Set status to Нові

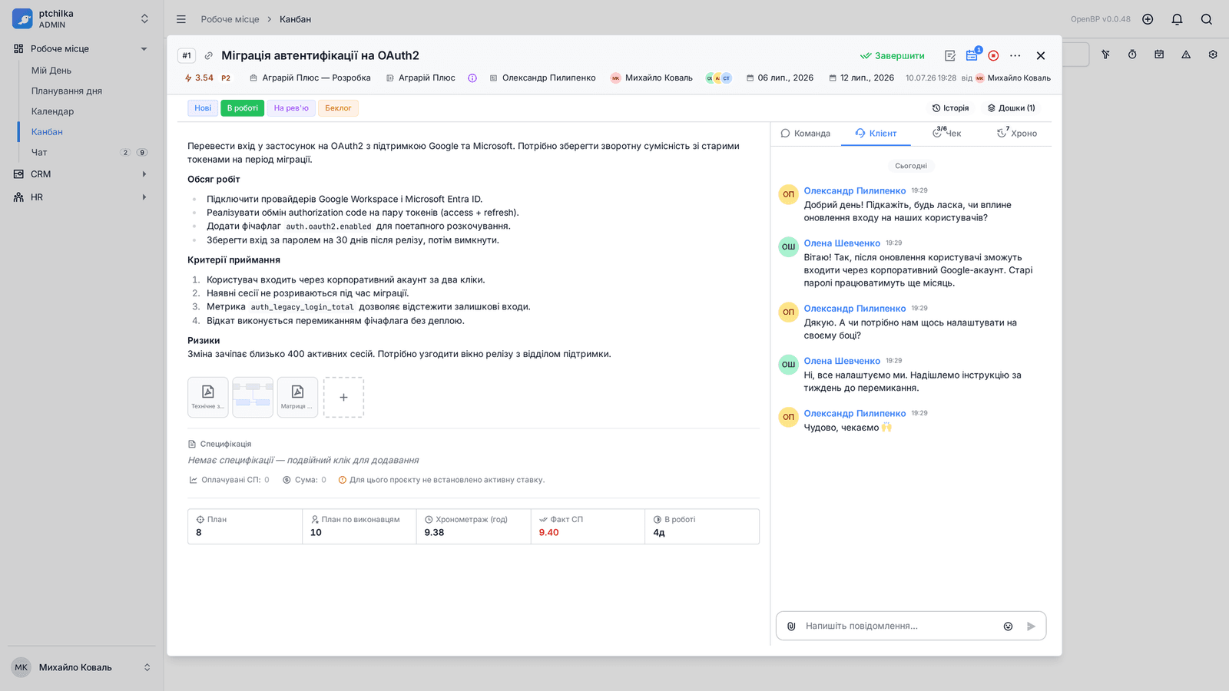click(203, 108)
